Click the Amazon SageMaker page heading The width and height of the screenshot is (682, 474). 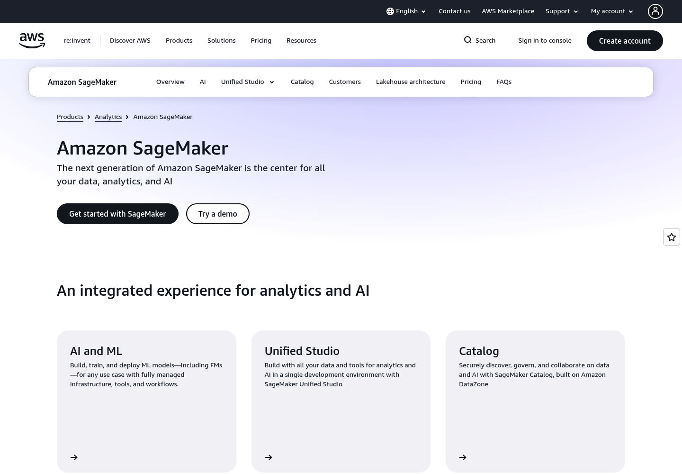143,148
